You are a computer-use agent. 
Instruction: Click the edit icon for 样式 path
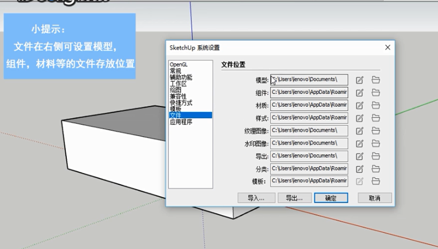(x=359, y=118)
